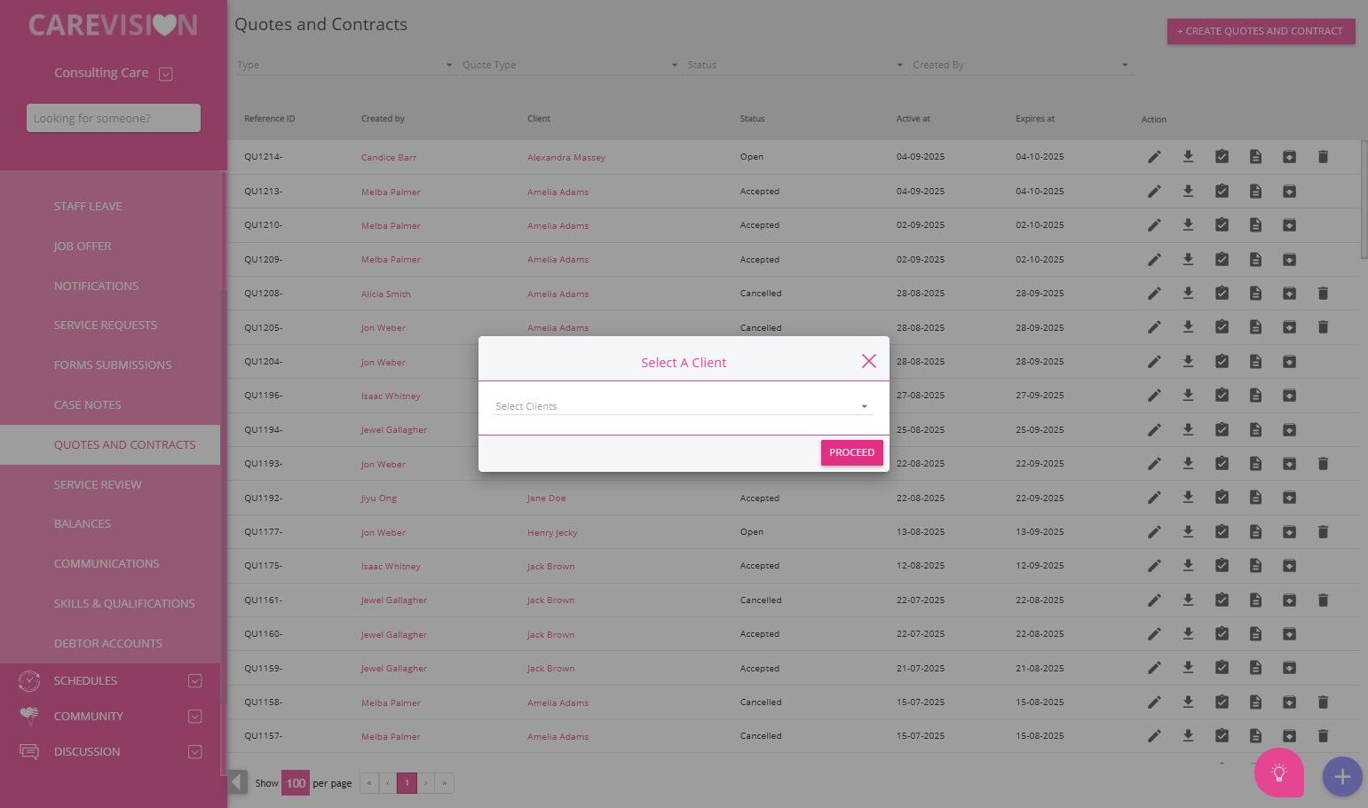Click the edit pencil for QU1214
This screenshot has height=808, width=1368.
tap(1154, 157)
